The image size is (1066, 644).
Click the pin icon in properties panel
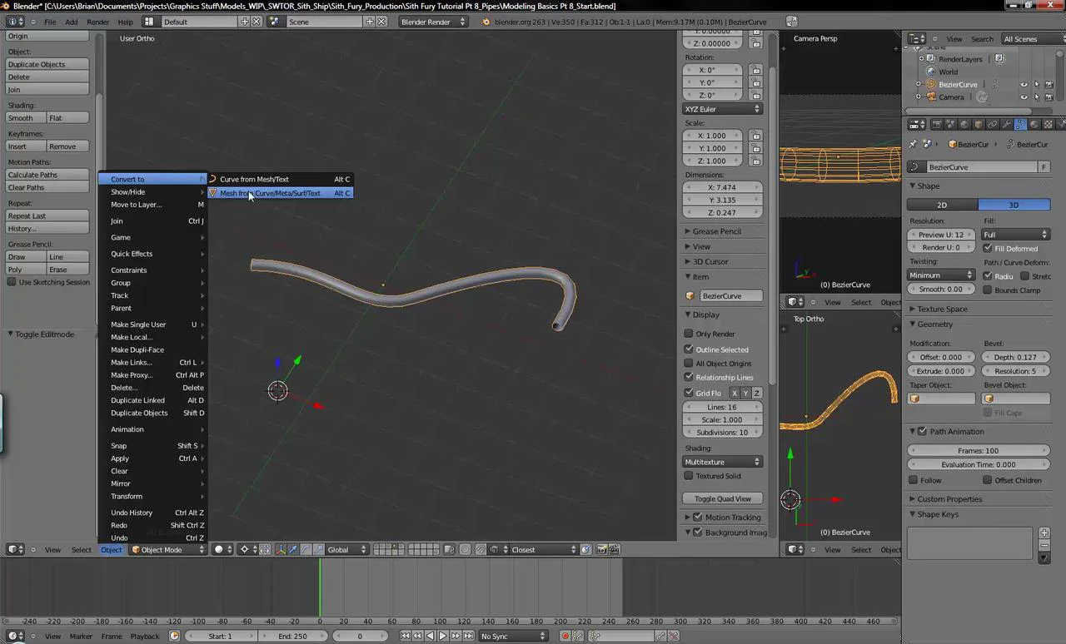click(x=914, y=144)
